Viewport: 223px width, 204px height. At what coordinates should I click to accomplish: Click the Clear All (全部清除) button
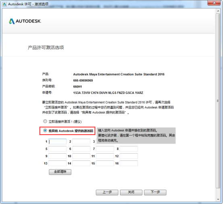pos(60,172)
